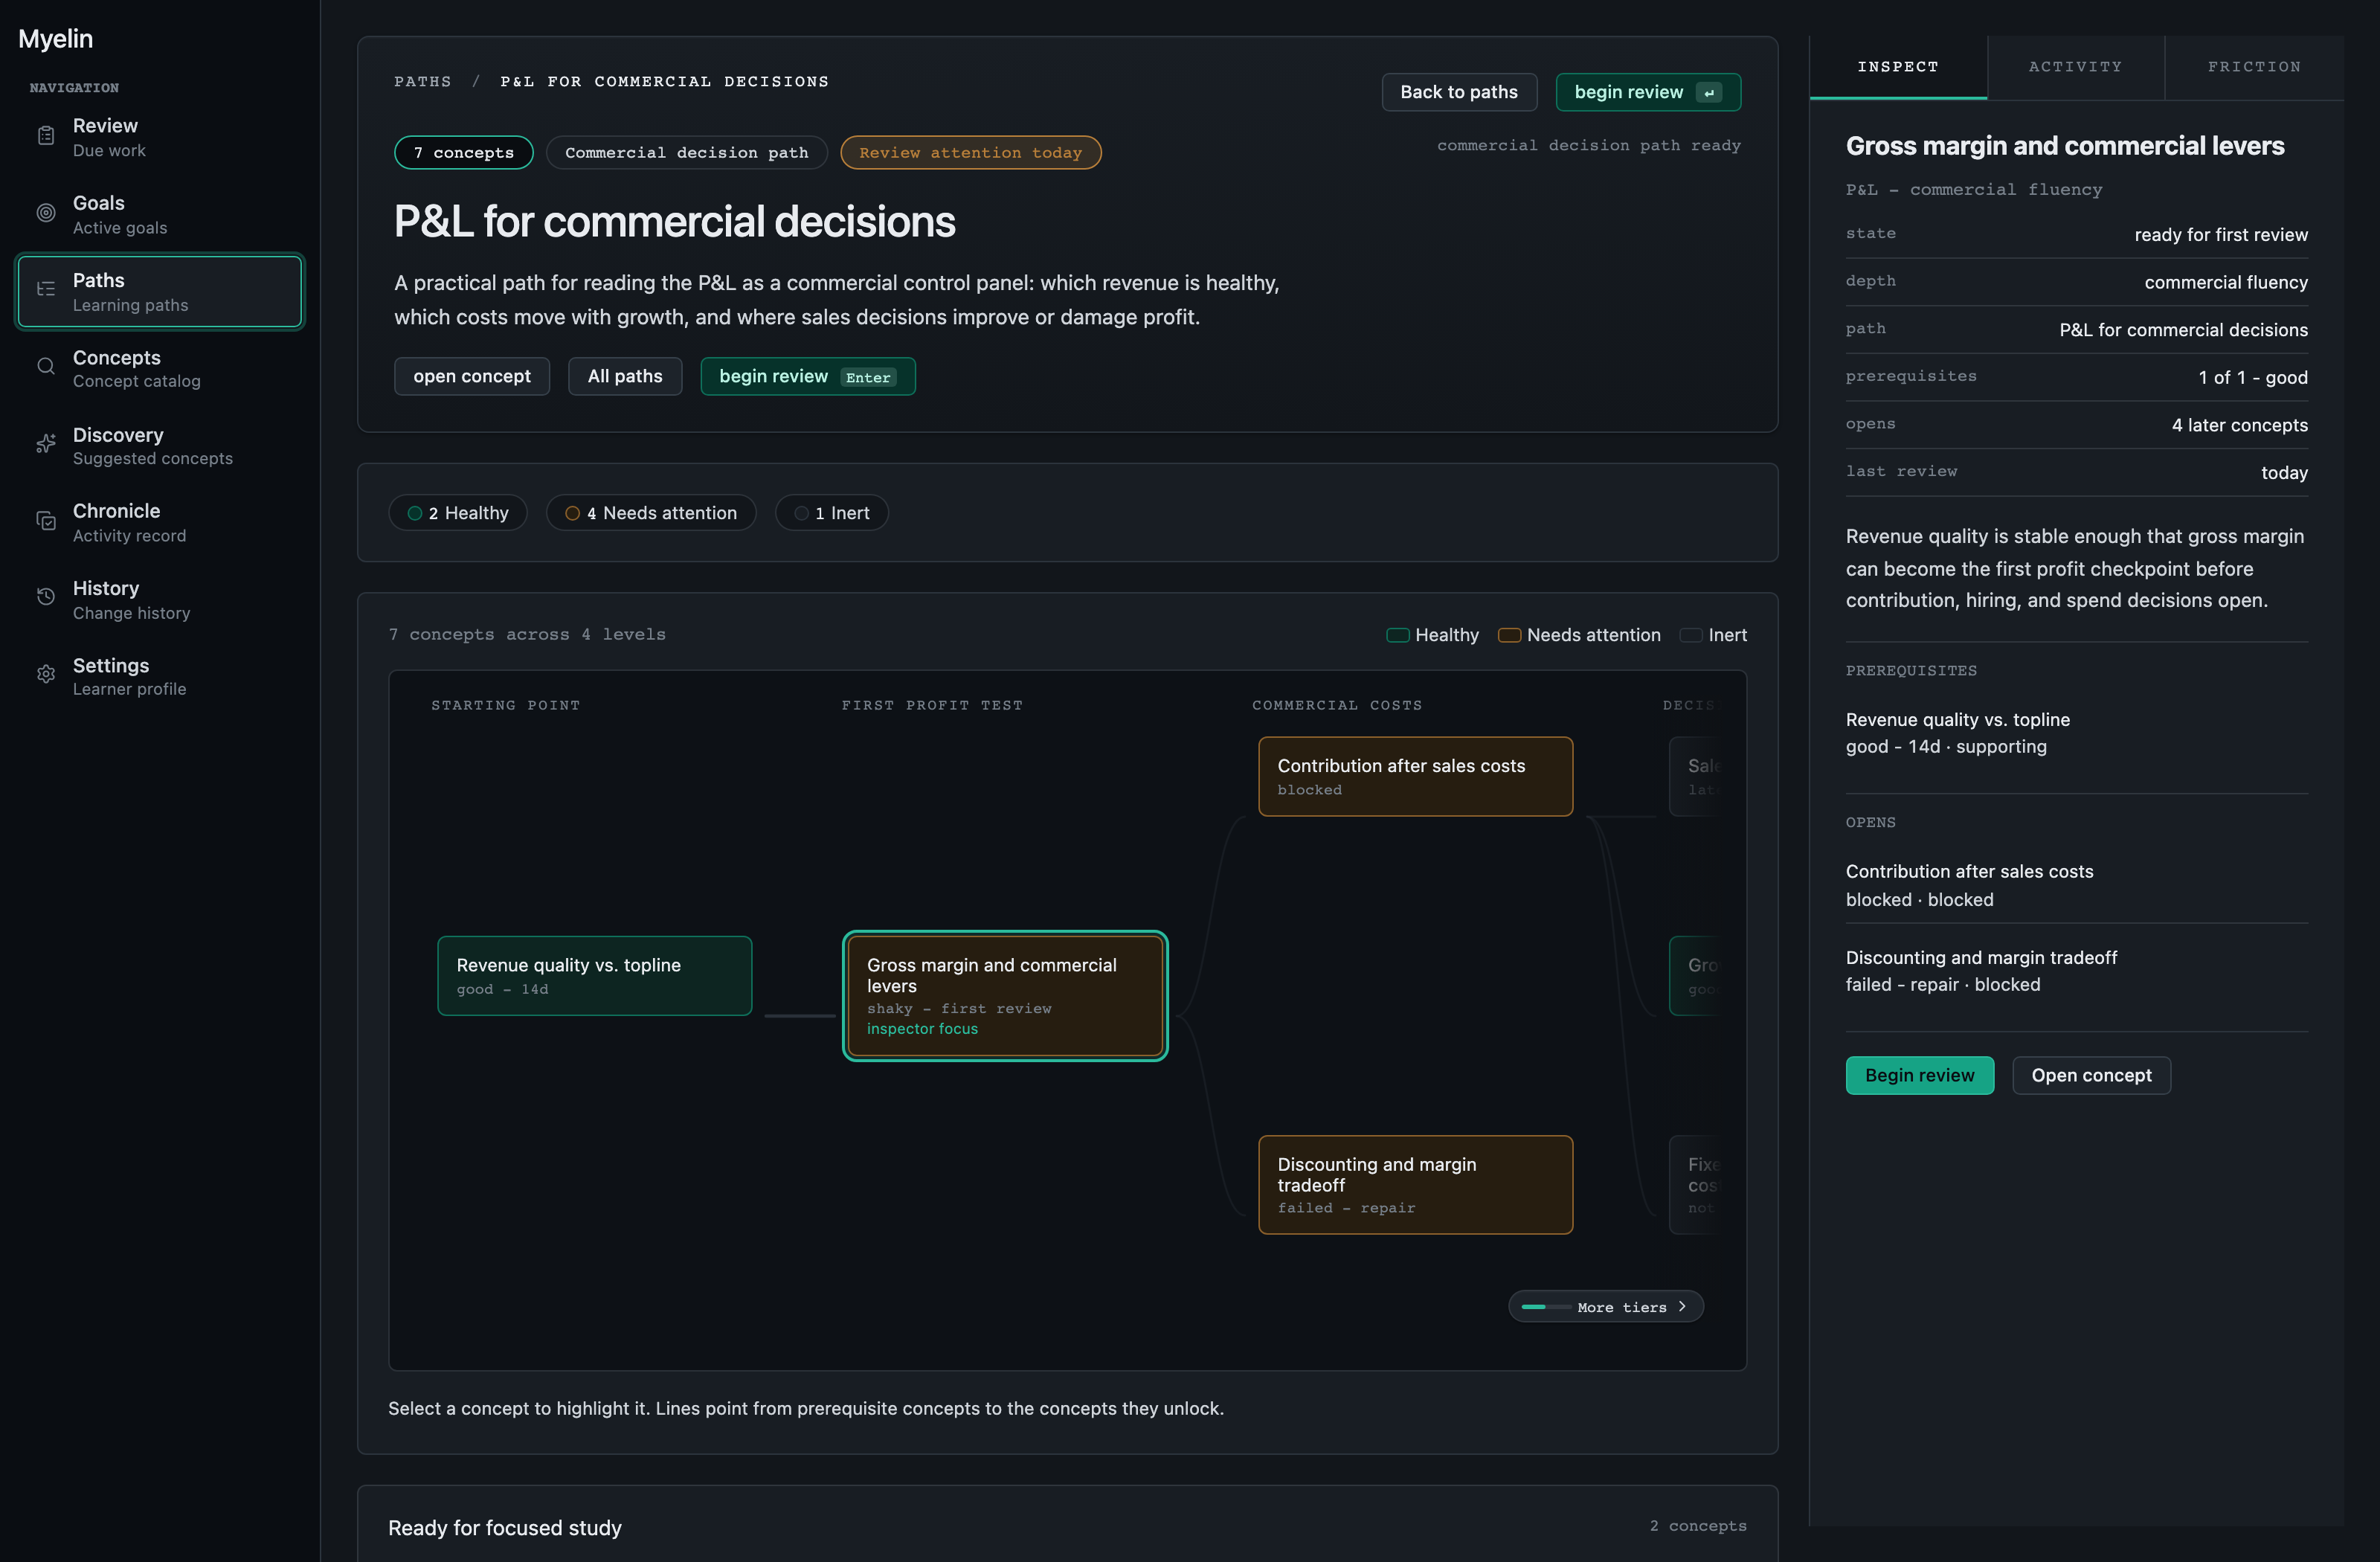Click the 'commercial fluency' depth value
Viewport: 2380px width, 1562px height.
(2226, 283)
